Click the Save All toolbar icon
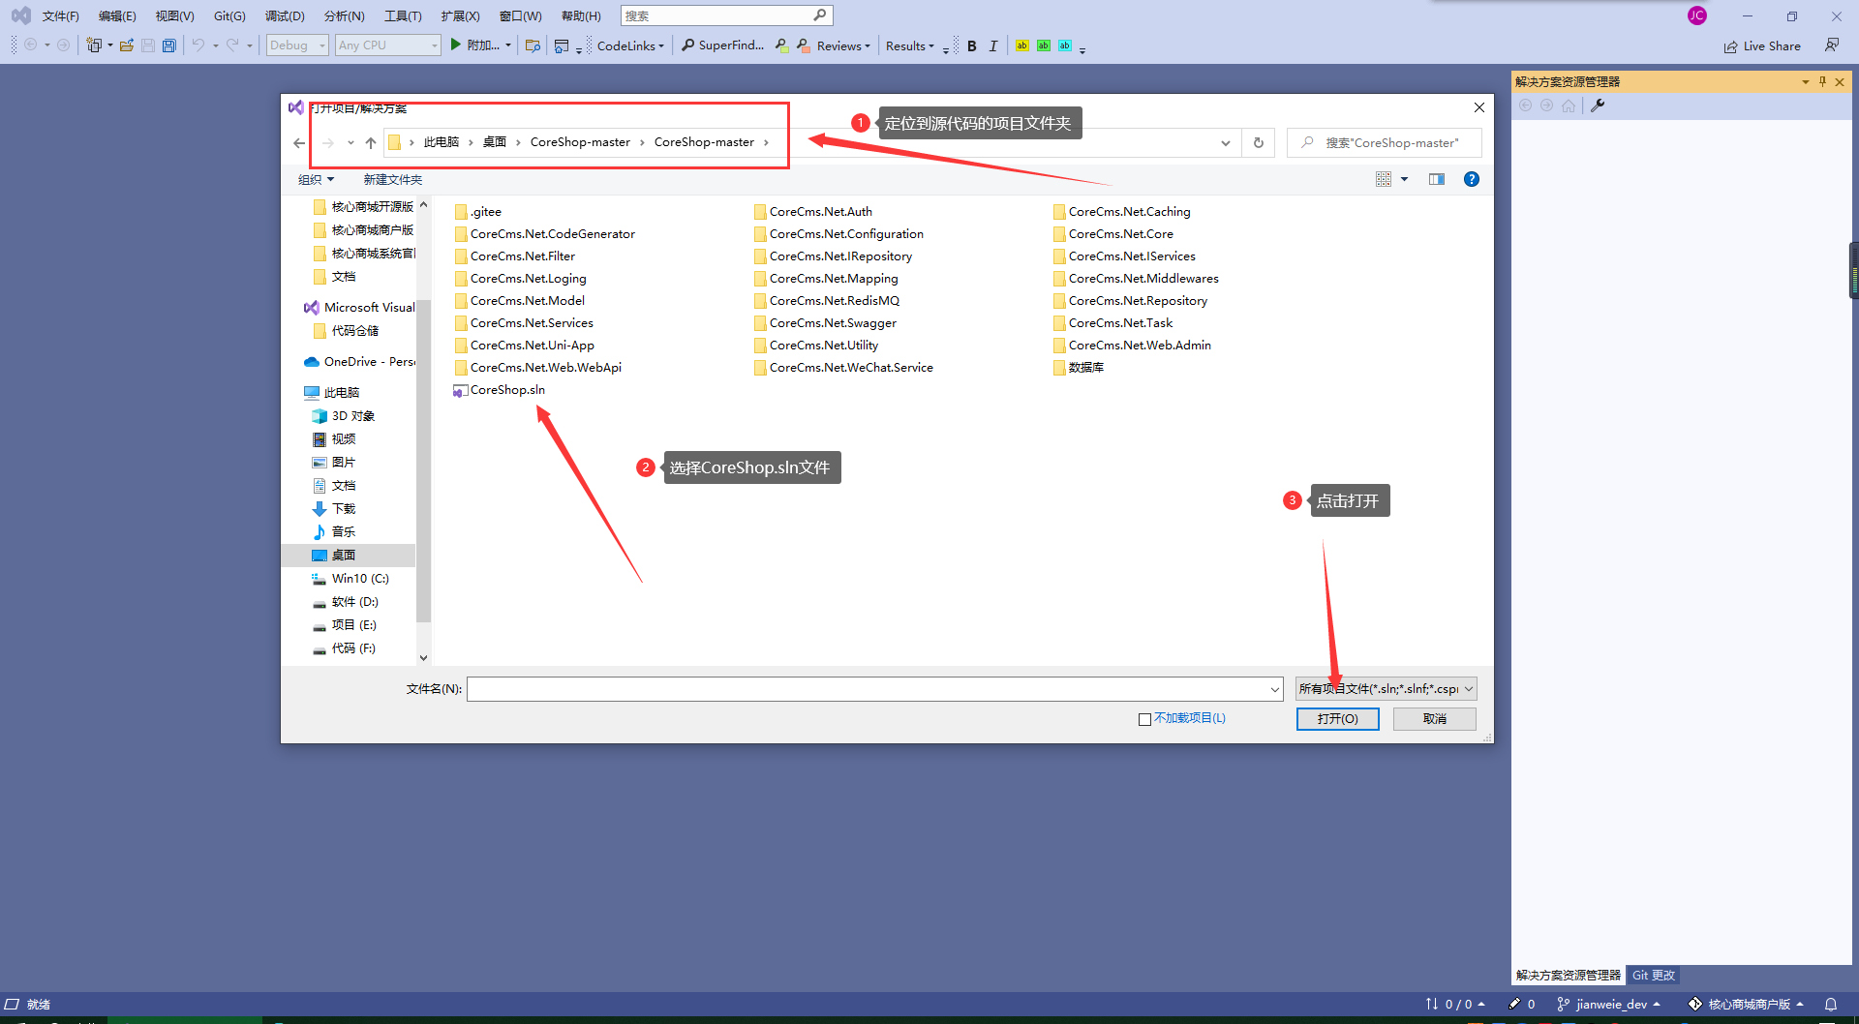The width and height of the screenshot is (1859, 1024). 169,45
